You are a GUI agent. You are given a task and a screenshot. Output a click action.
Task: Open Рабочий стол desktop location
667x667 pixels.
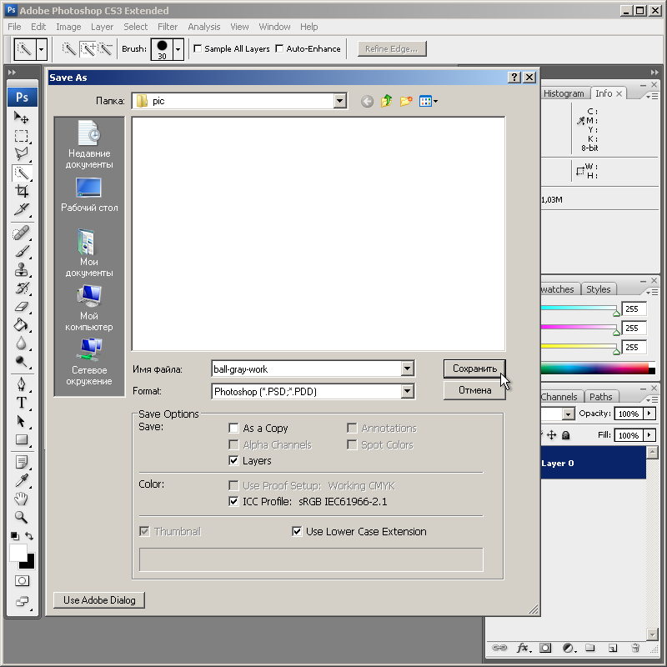pyautogui.click(x=89, y=195)
